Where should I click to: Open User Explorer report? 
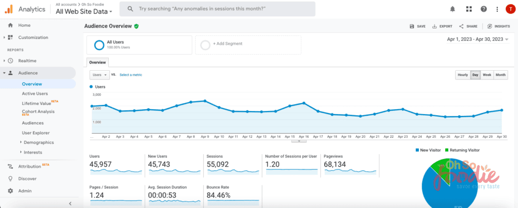36,133
